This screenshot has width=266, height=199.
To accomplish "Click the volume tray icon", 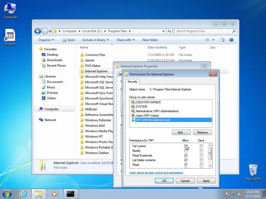I will 240,194.
